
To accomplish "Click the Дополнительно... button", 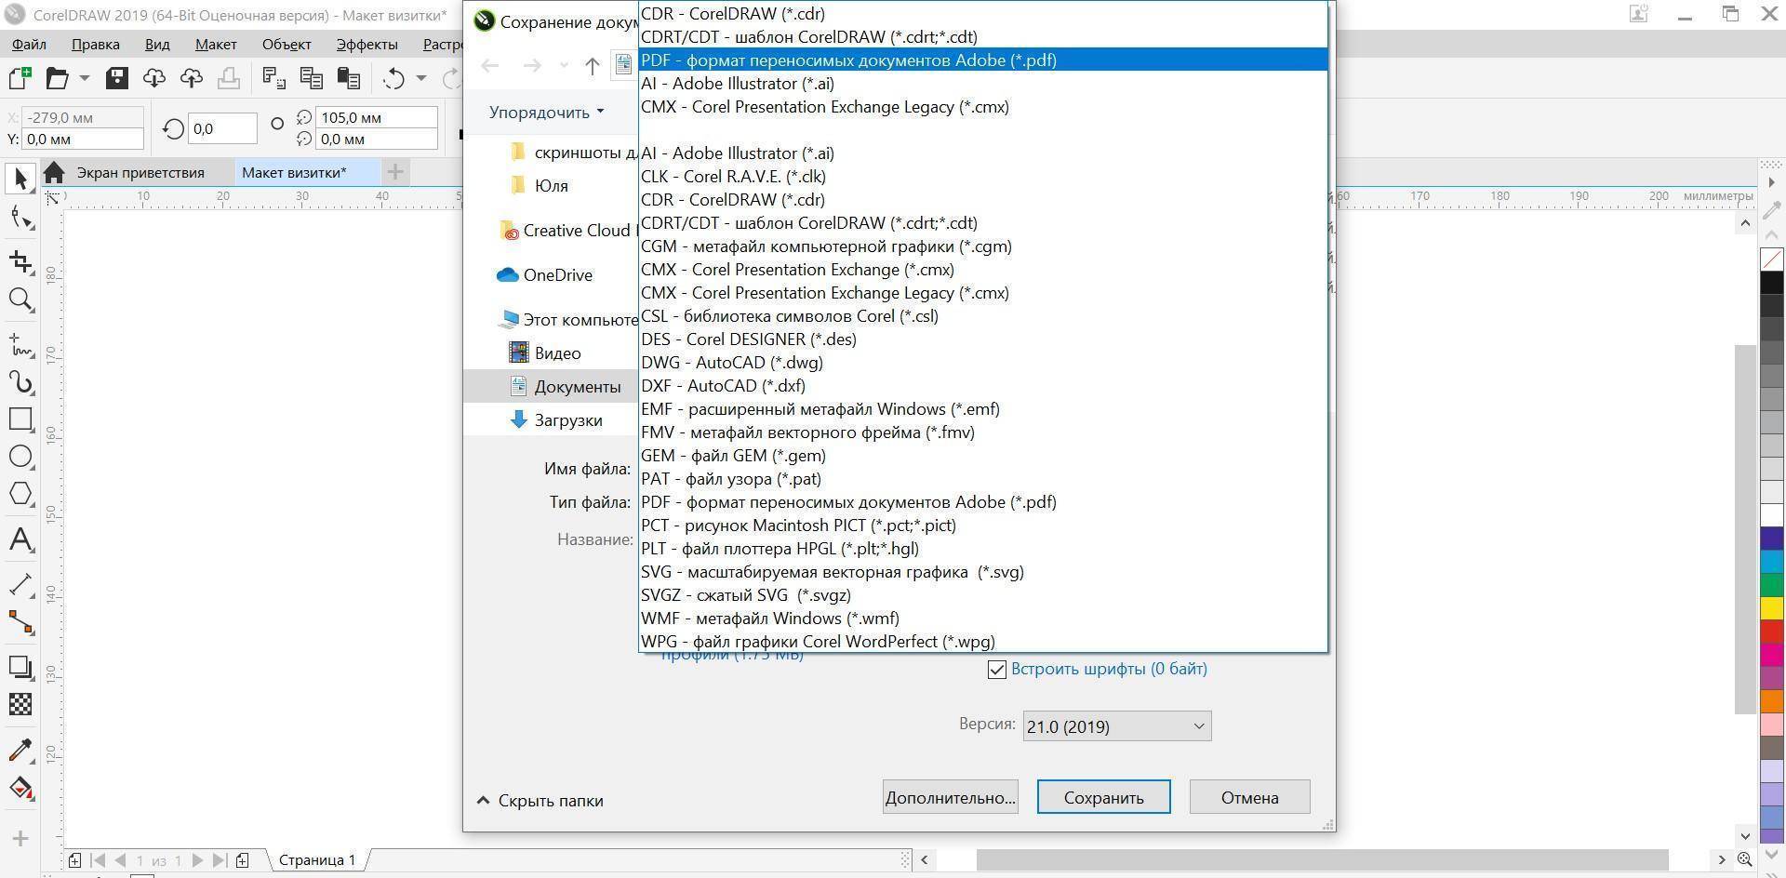I will coord(951,797).
